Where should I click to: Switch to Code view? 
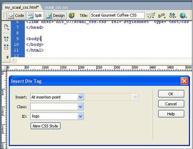click(x=16, y=16)
